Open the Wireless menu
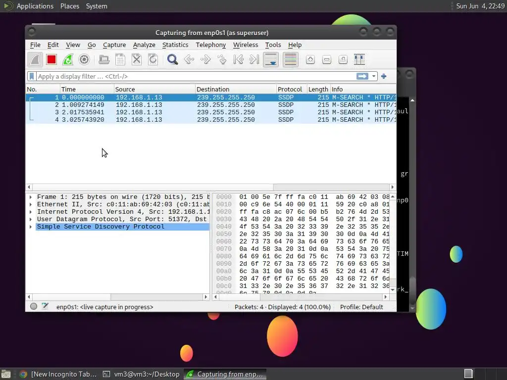 pos(246,45)
